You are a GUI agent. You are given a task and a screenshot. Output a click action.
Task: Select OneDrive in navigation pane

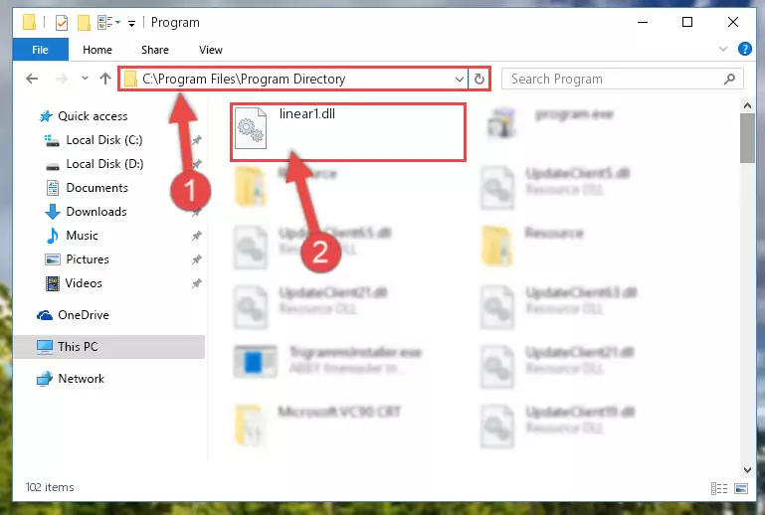click(74, 315)
